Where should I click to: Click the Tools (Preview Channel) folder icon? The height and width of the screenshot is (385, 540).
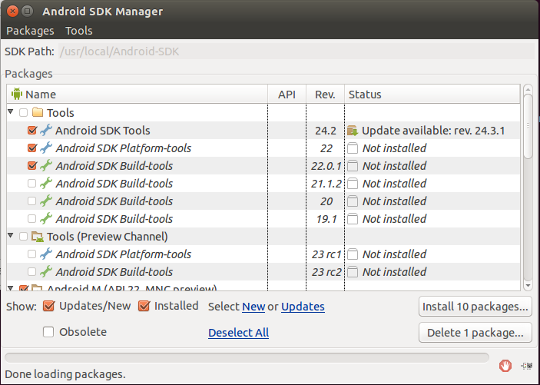click(x=38, y=237)
